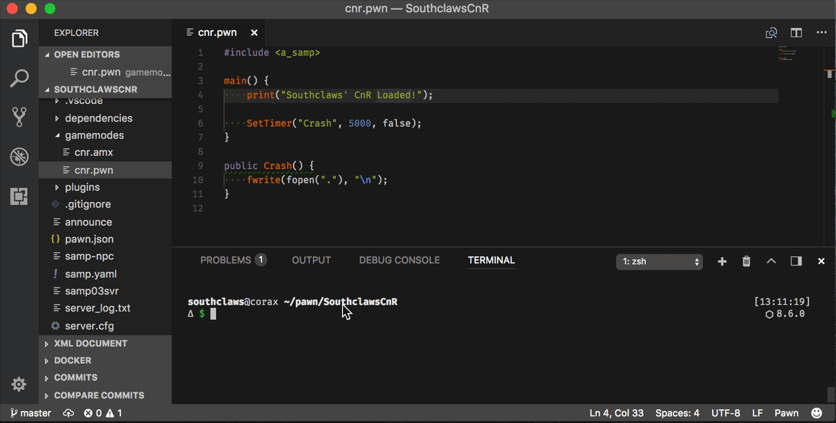This screenshot has height=423, width=836.
Task: Expand the XML DOCUMENT section
Action: click(x=104, y=344)
